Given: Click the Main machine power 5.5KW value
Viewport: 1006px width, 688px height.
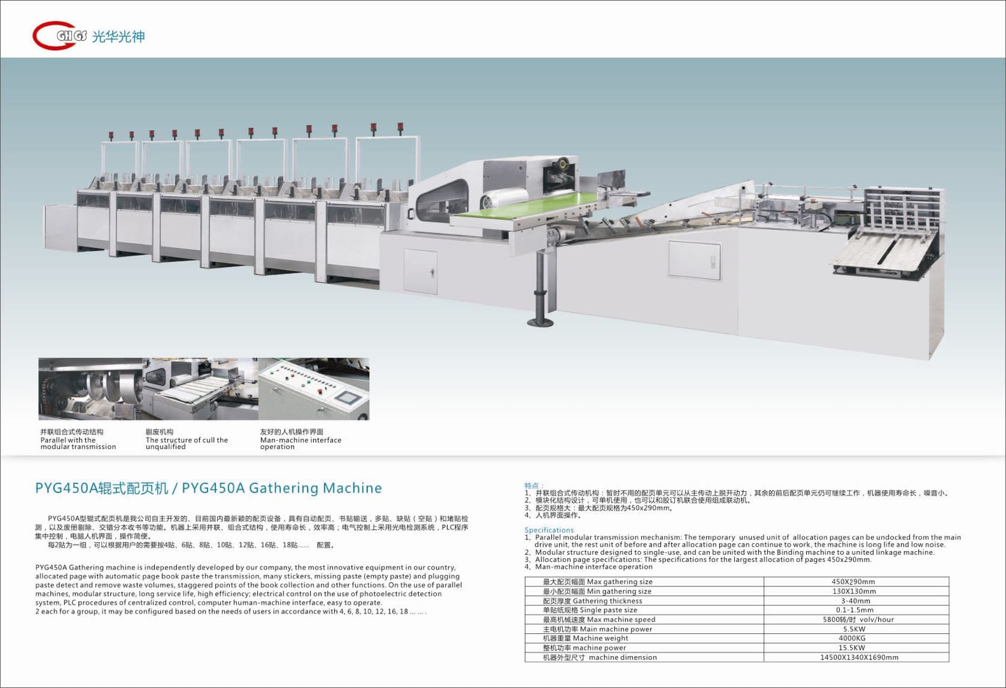Looking at the screenshot, I should click(854, 629).
